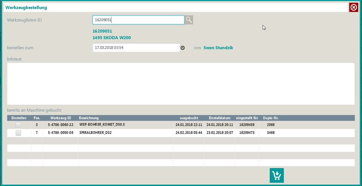Sort by the Pos. column header

[x=37, y=118]
